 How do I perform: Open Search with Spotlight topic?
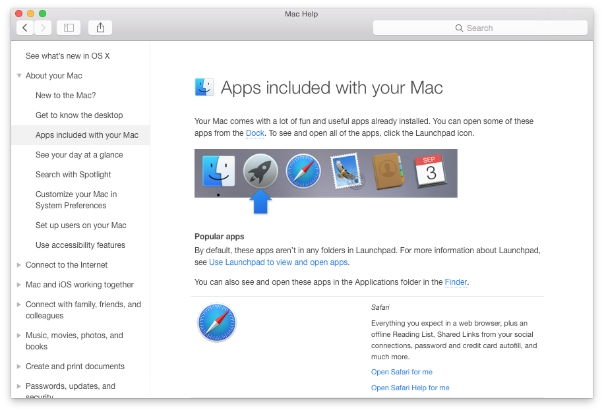pyautogui.click(x=73, y=175)
